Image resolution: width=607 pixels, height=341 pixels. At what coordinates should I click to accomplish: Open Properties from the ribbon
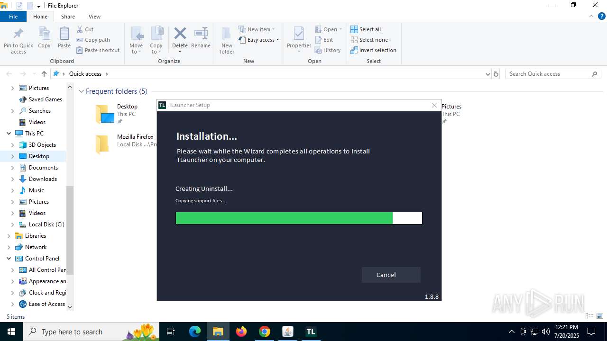pyautogui.click(x=299, y=40)
